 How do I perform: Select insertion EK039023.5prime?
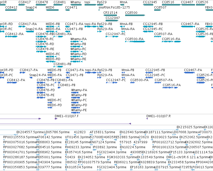pos(164,137)
